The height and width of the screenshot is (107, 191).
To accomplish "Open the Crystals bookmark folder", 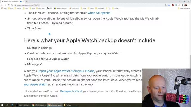I will 115,8.
